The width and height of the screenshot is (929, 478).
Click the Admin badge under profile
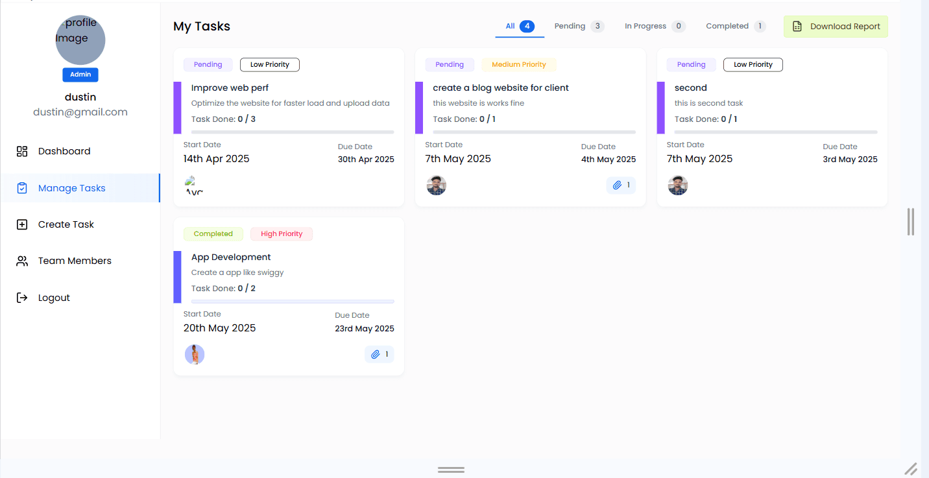(80, 75)
